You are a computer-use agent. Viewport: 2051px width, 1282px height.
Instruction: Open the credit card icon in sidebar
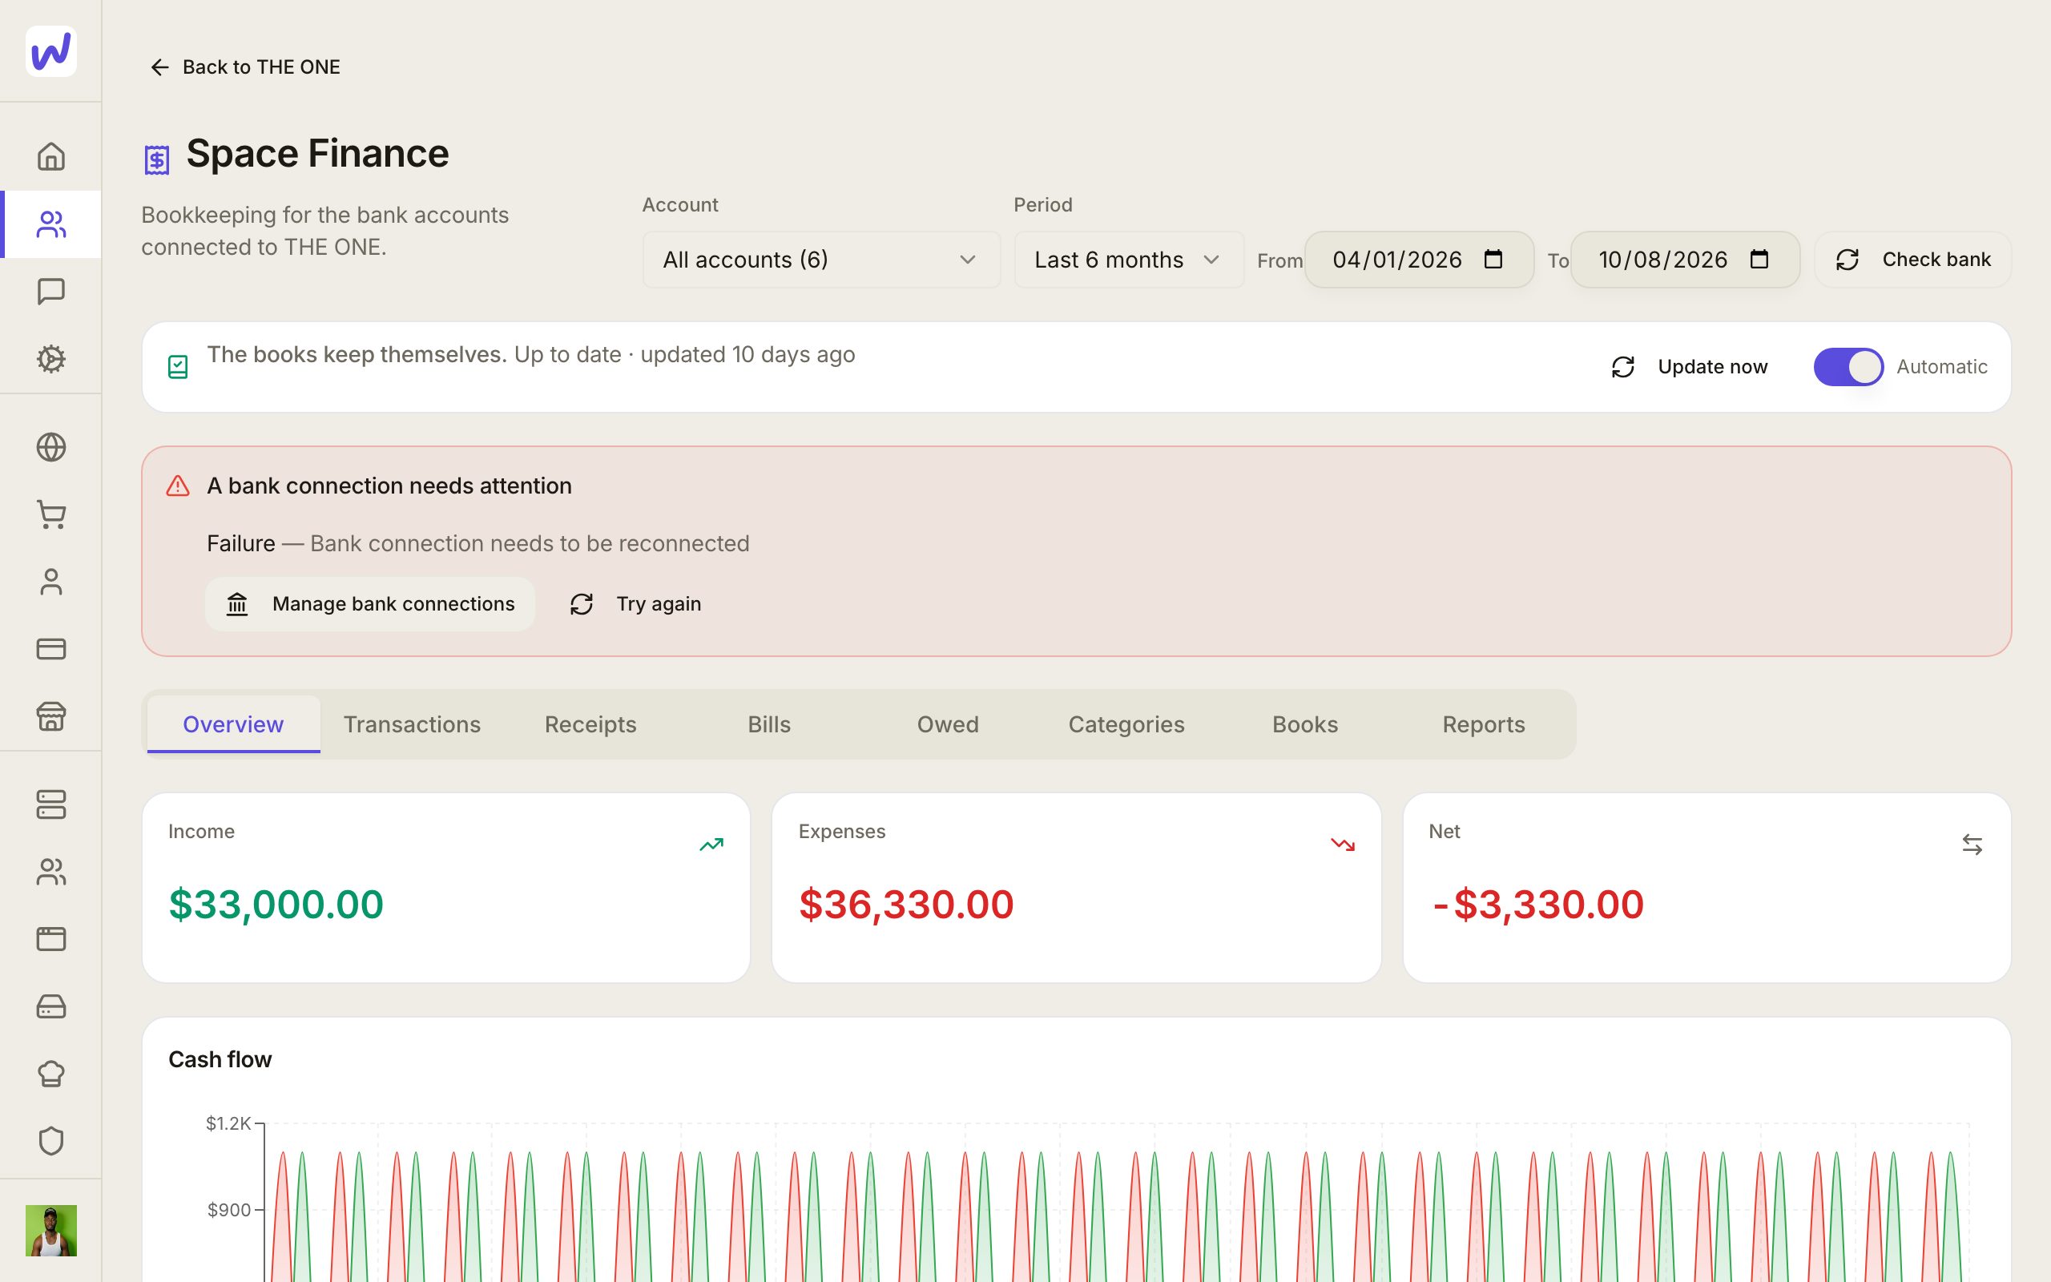[x=50, y=649]
